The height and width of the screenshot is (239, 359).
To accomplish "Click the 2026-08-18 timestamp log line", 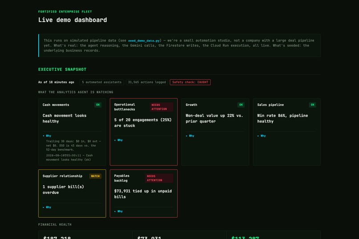I will 69,158.
